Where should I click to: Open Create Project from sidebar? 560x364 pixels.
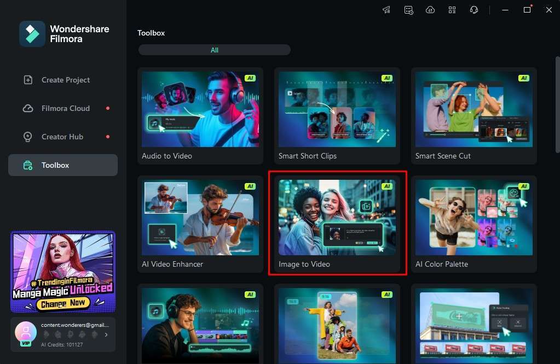coord(63,80)
